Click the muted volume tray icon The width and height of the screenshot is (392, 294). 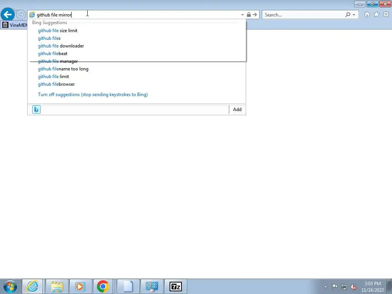353,287
